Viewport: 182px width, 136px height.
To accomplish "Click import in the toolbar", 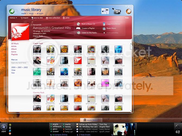I will coord(24,18).
